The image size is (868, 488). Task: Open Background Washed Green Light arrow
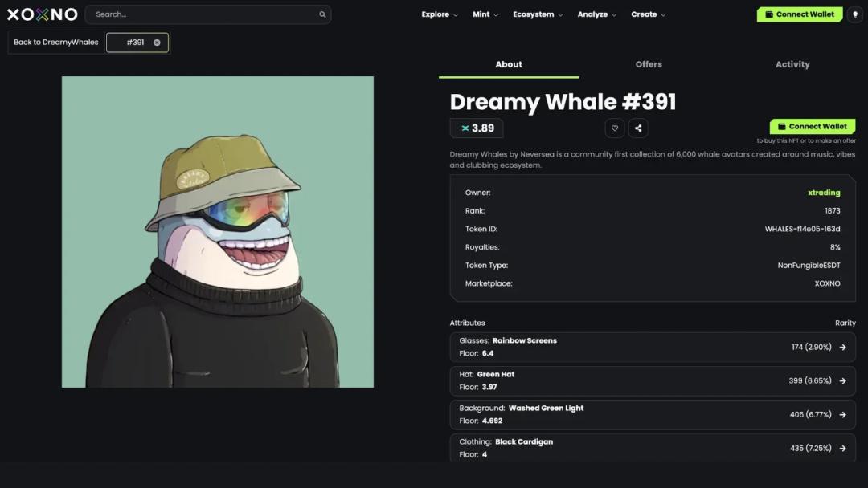pos(842,414)
